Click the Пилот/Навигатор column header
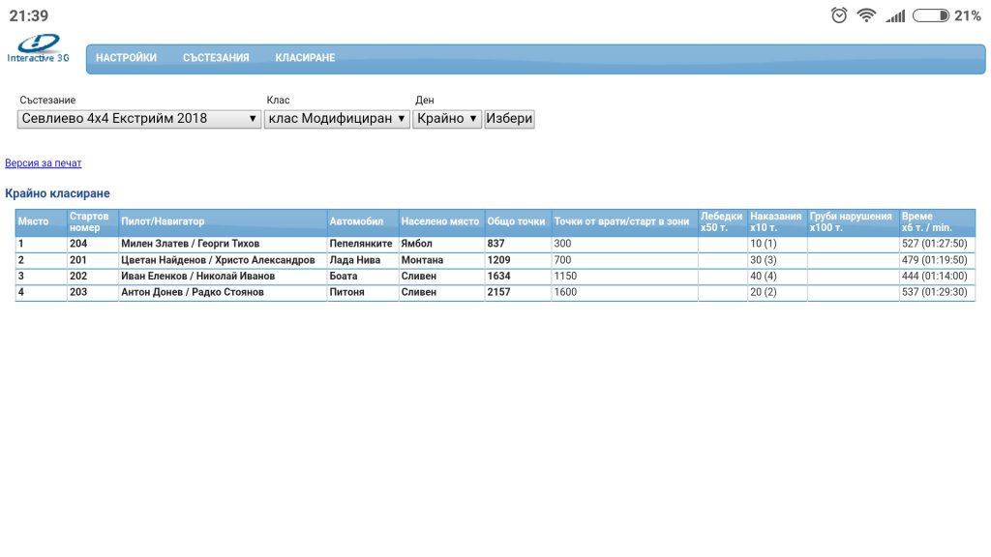 point(223,221)
